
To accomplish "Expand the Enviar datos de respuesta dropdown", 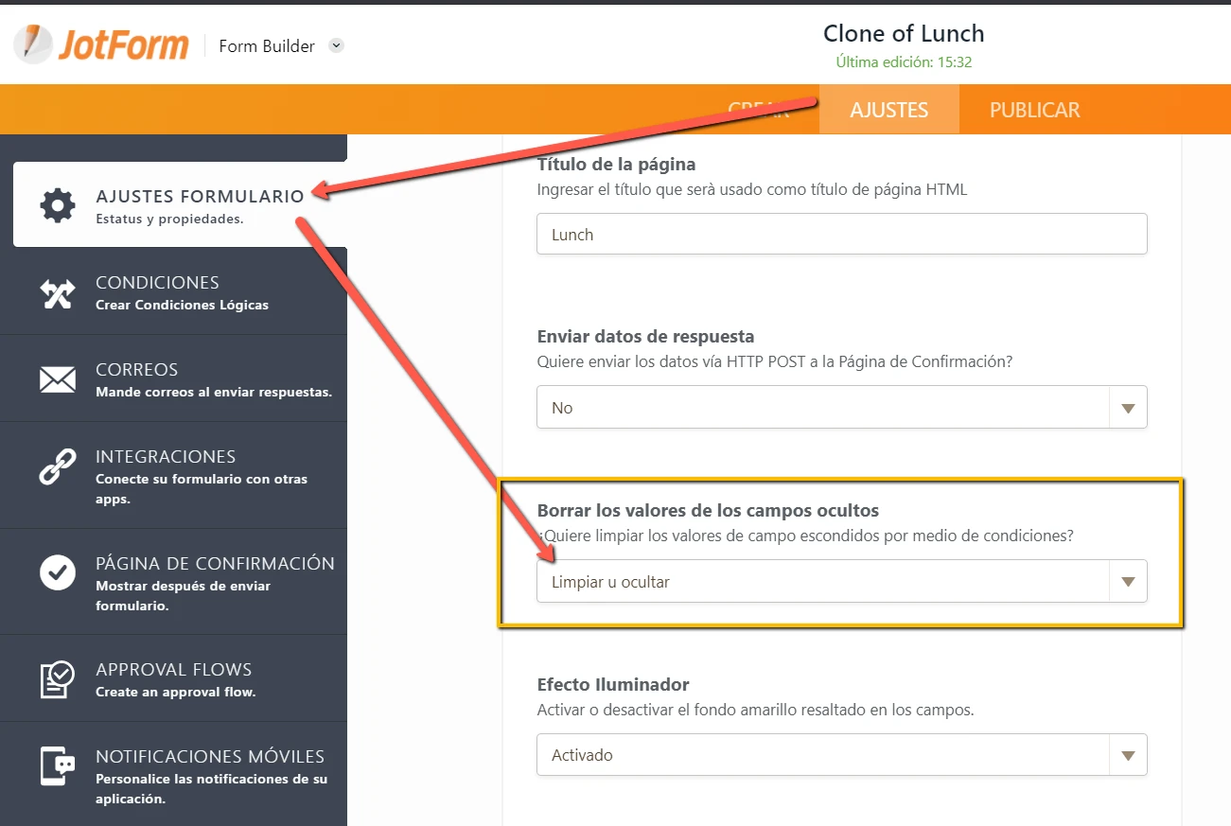I will 1127,408.
